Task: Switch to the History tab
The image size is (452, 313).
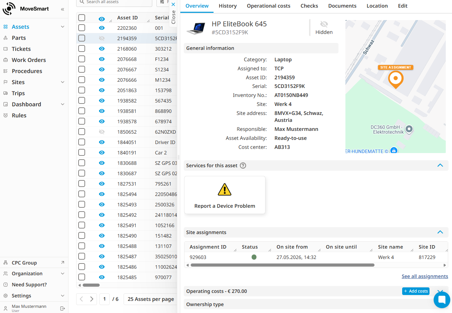Action: pos(228,6)
